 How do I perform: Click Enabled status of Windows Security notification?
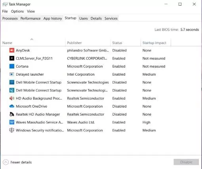pyautogui.click(x=119, y=130)
